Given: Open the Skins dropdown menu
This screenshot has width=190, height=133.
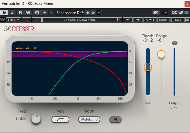Looking at the screenshot, I should [x=14, y=20].
